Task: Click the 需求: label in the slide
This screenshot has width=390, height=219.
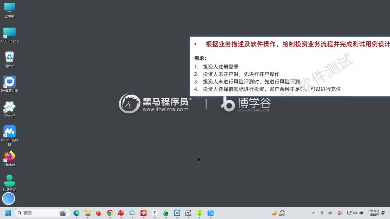Action: (x=200, y=58)
